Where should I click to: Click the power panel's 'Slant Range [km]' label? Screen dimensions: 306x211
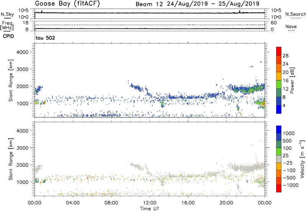coord(11,80)
